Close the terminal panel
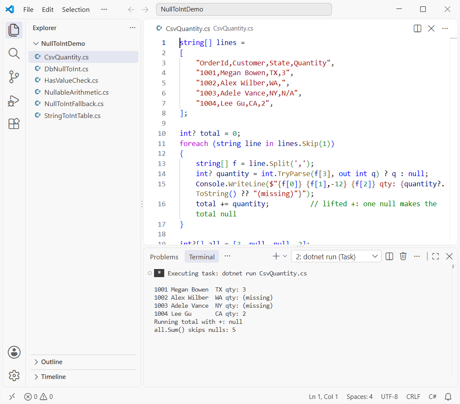Screen dimensions: 460x404 [x=449, y=256]
